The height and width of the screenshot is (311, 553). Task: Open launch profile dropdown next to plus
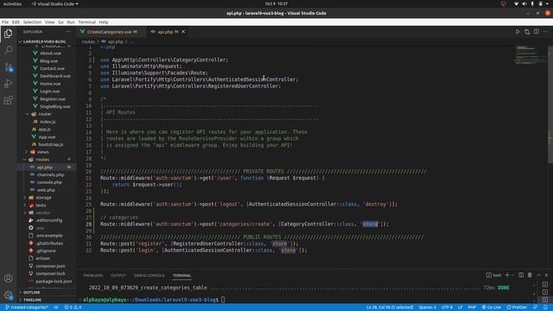coord(512,275)
